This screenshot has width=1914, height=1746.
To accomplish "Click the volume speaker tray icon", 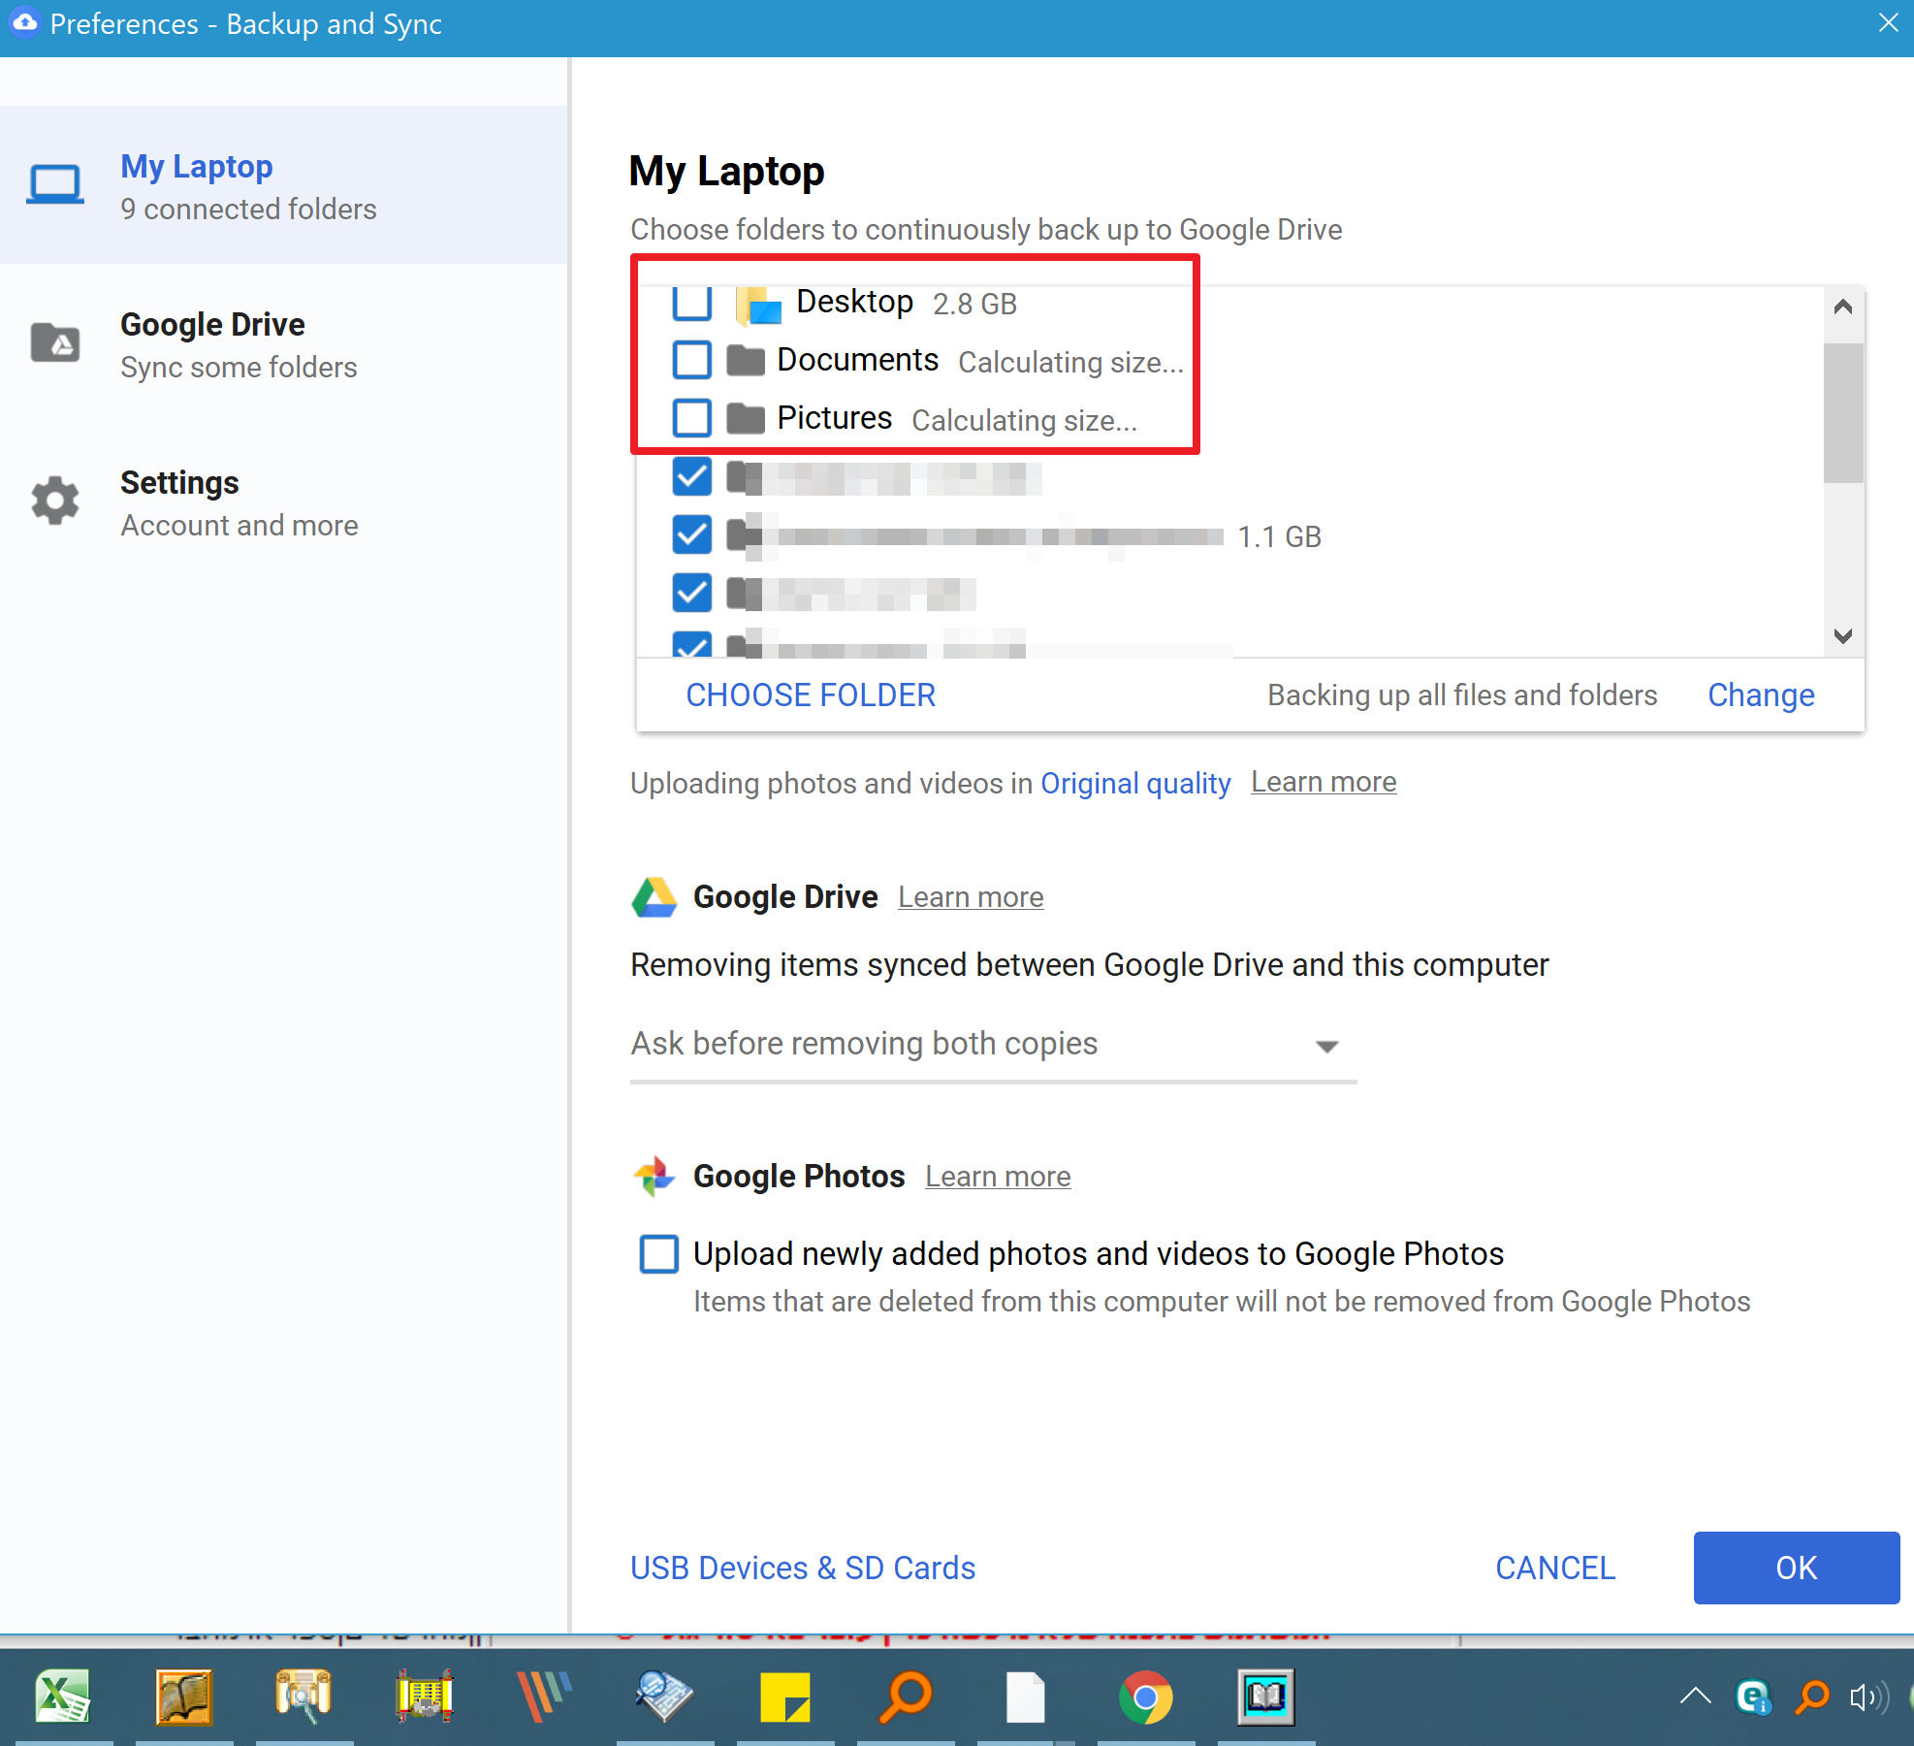I will click(1867, 1697).
